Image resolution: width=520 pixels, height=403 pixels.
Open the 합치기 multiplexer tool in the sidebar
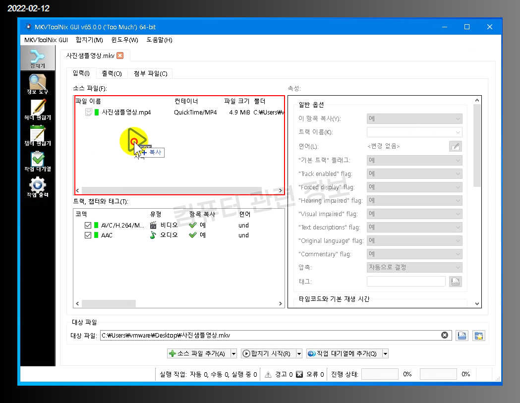click(x=38, y=58)
